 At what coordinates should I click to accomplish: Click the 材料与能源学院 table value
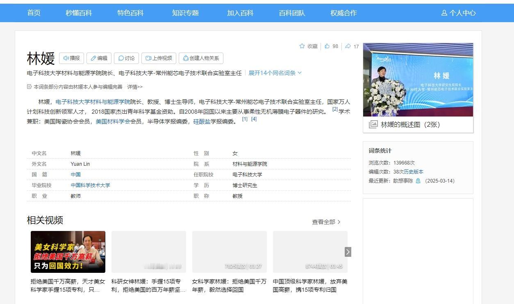point(250,164)
